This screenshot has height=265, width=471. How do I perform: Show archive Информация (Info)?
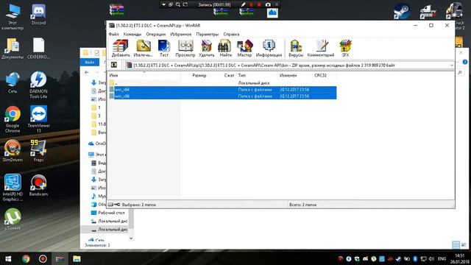[269, 49]
